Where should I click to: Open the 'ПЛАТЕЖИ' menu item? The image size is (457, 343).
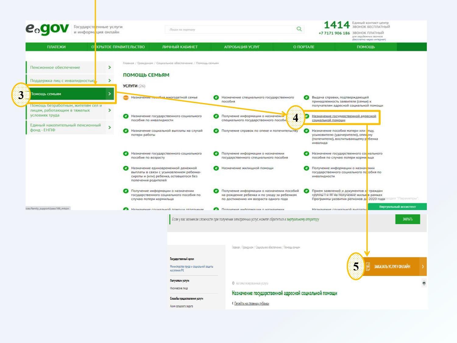(x=56, y=47)
